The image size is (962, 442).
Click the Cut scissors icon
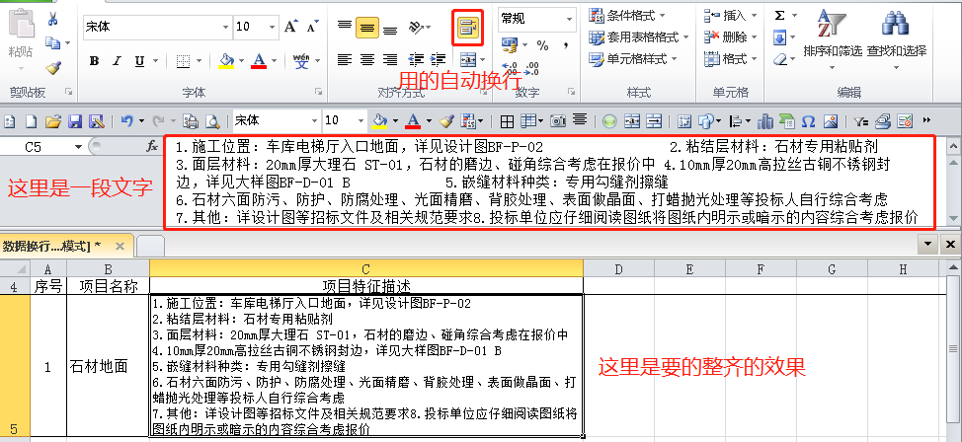[x=52, y=19]
